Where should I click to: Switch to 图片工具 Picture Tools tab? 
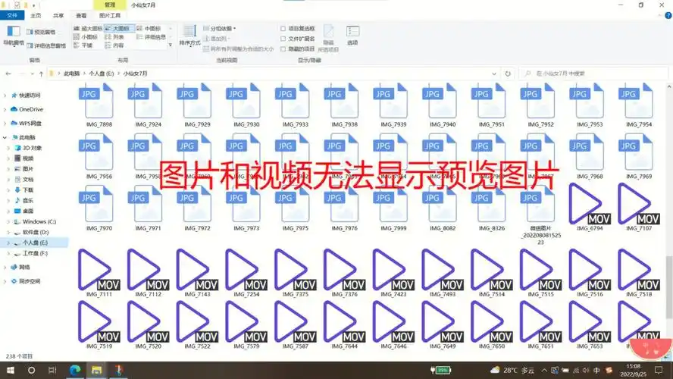[x=110, y=15]
